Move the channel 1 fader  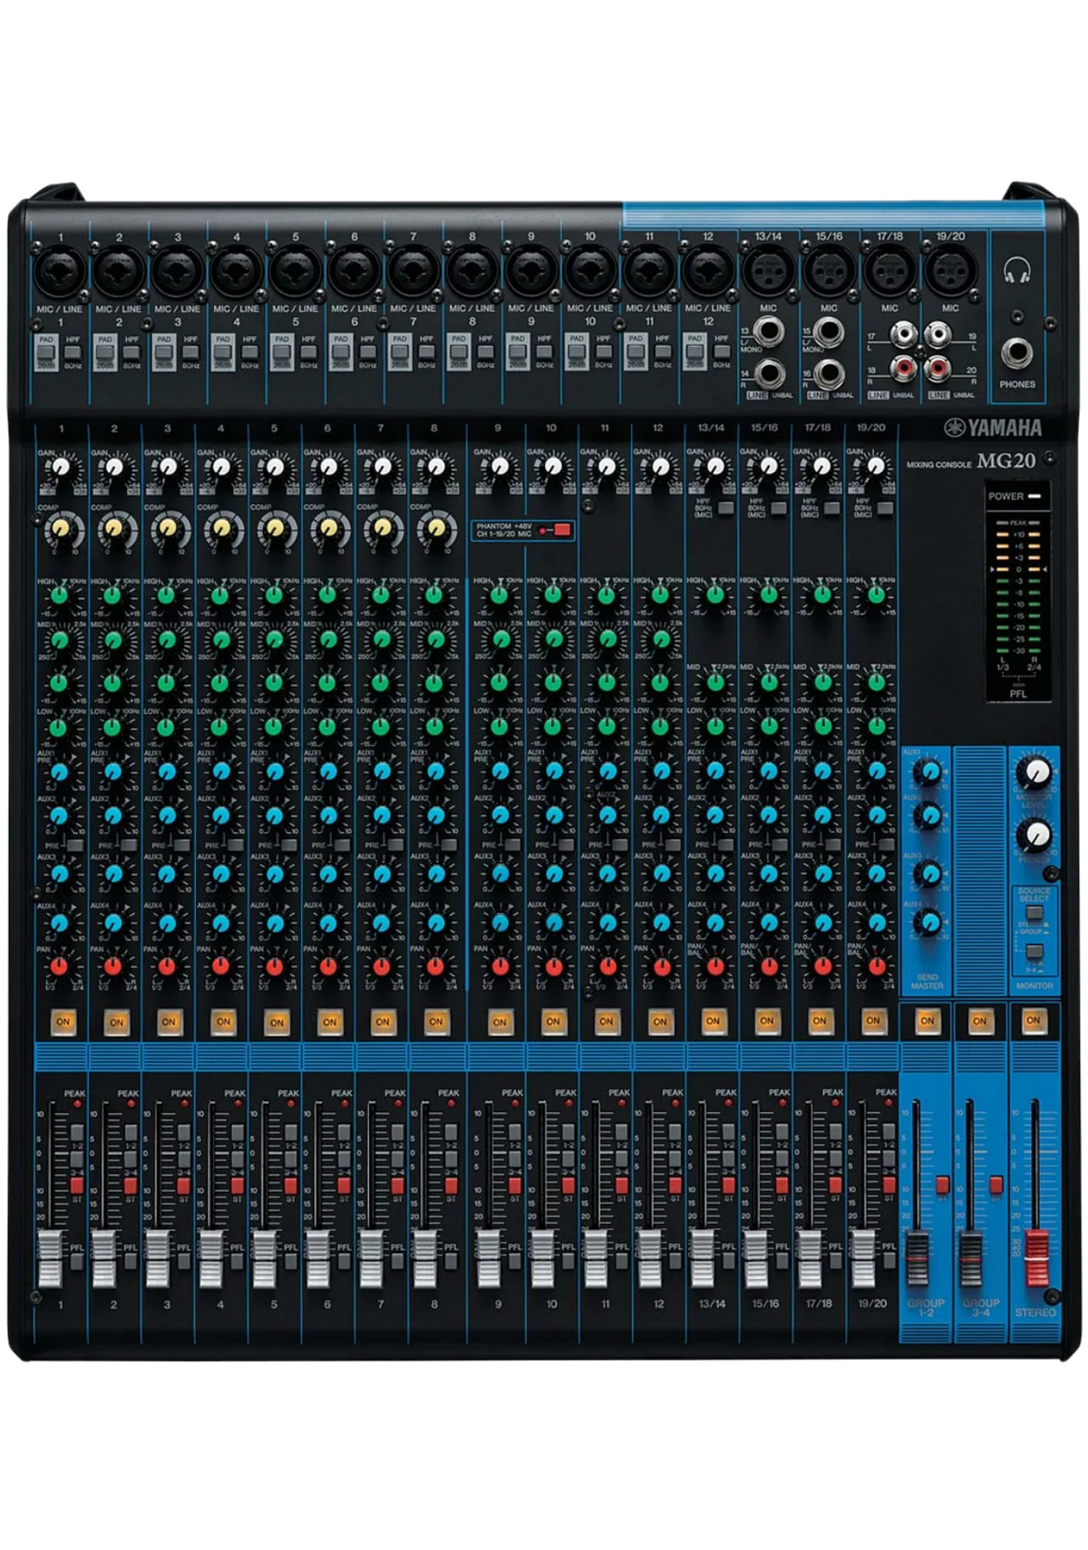51,1258
